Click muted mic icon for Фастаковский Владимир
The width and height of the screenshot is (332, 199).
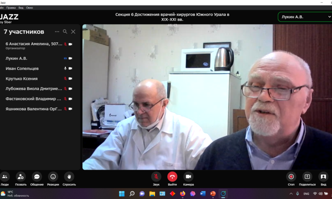click(65, 99)
